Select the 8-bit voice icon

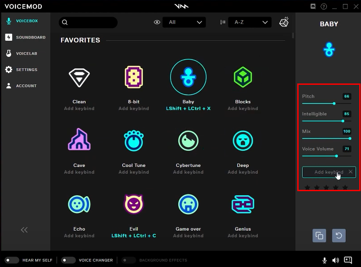click(133, 77)
